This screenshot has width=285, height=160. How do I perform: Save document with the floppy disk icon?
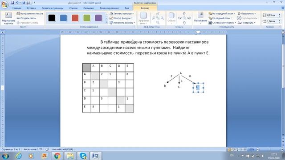click(12, 3)
